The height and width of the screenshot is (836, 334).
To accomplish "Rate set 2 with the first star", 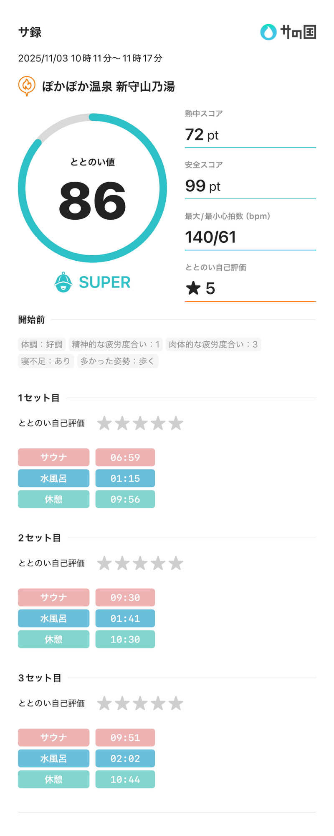I will [104, 563].
